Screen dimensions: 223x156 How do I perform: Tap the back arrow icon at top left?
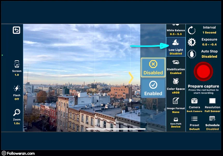click(x=16, y=30)
